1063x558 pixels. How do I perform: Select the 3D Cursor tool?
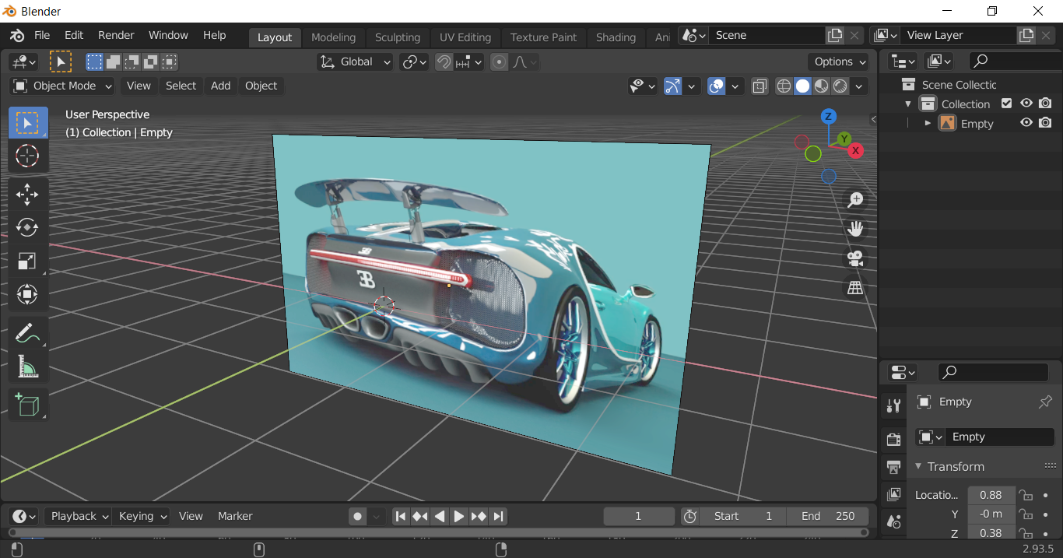[27, 156]
